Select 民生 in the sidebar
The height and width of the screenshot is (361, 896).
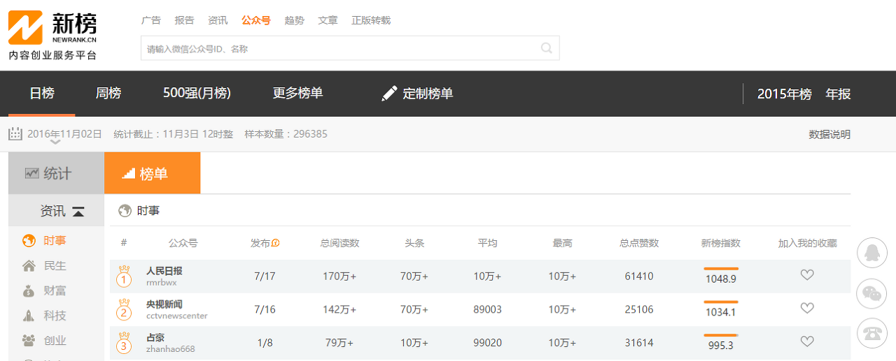point(55,266)
